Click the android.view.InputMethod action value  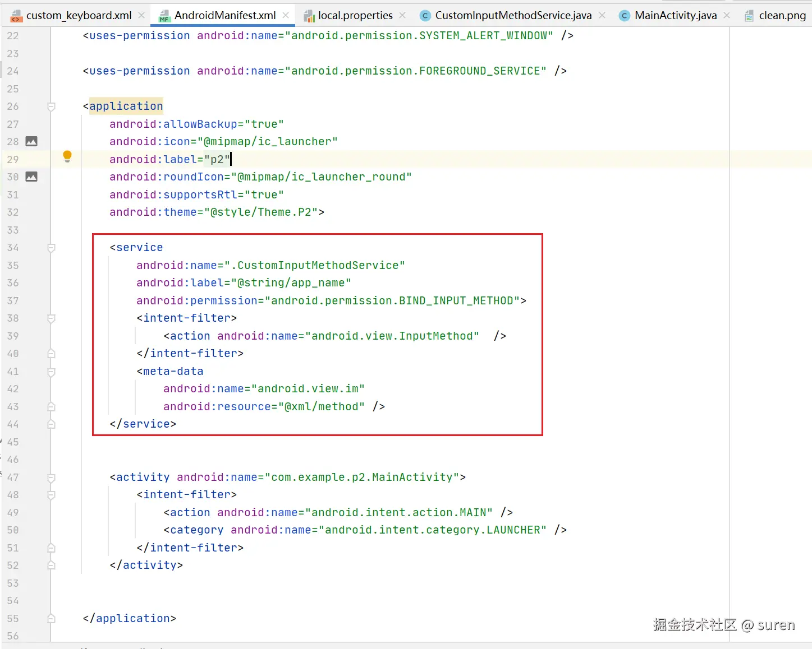[392, 336]
